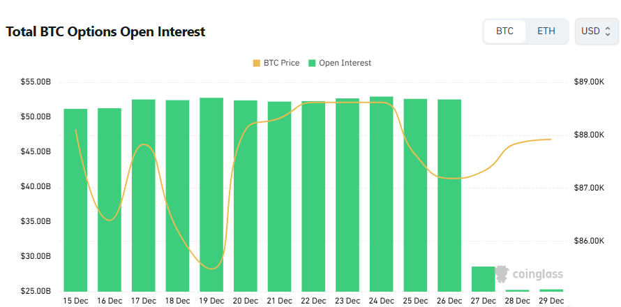Click the Total BTC Options Open Interest title
Viewport: 621px width, 307px height.
pyautogui.click(x=105, y=32)
